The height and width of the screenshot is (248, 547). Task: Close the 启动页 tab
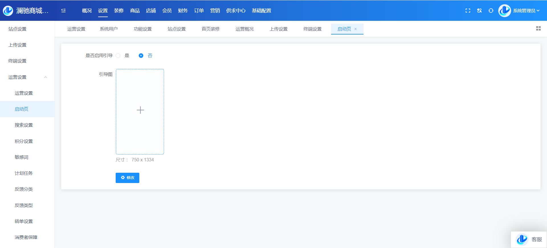click(x=356, y=29)
